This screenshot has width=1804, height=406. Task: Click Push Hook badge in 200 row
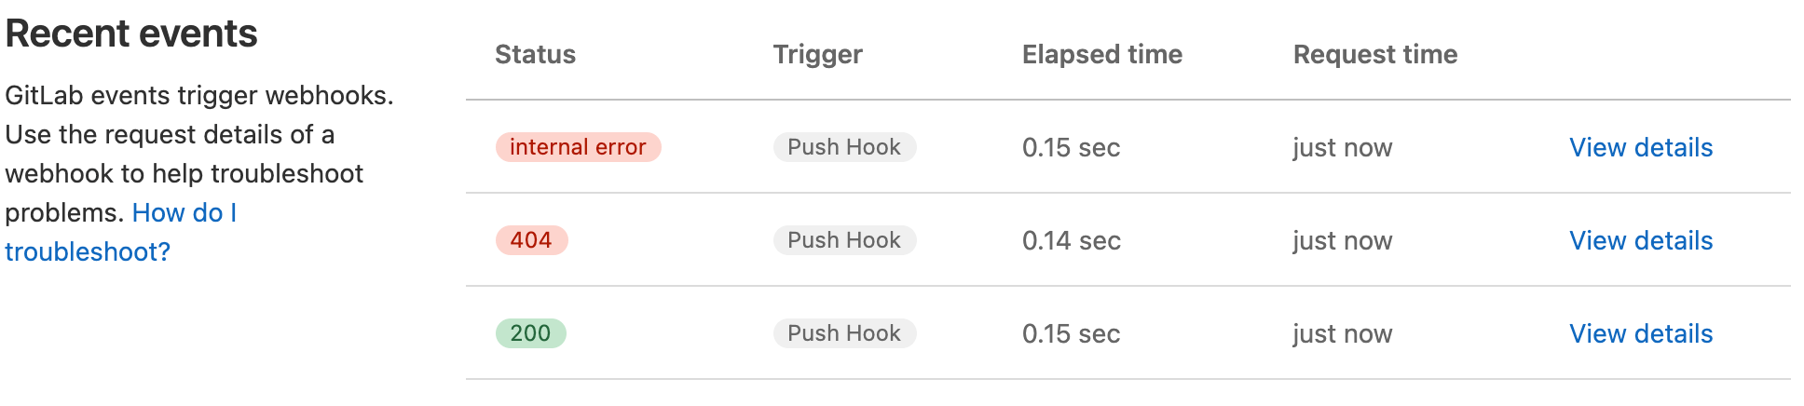click(844, 333)
